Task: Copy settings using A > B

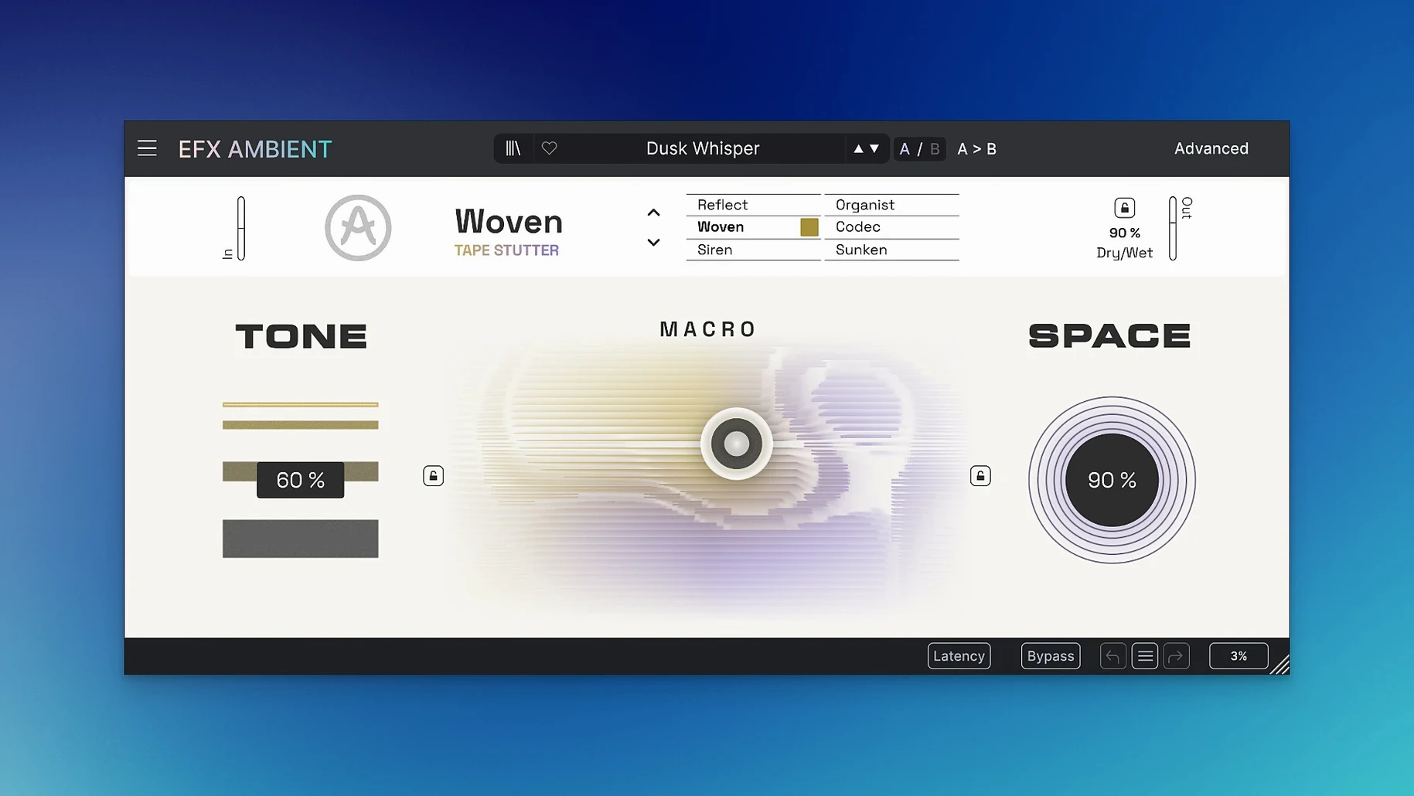Action: [x=976, y=149]
